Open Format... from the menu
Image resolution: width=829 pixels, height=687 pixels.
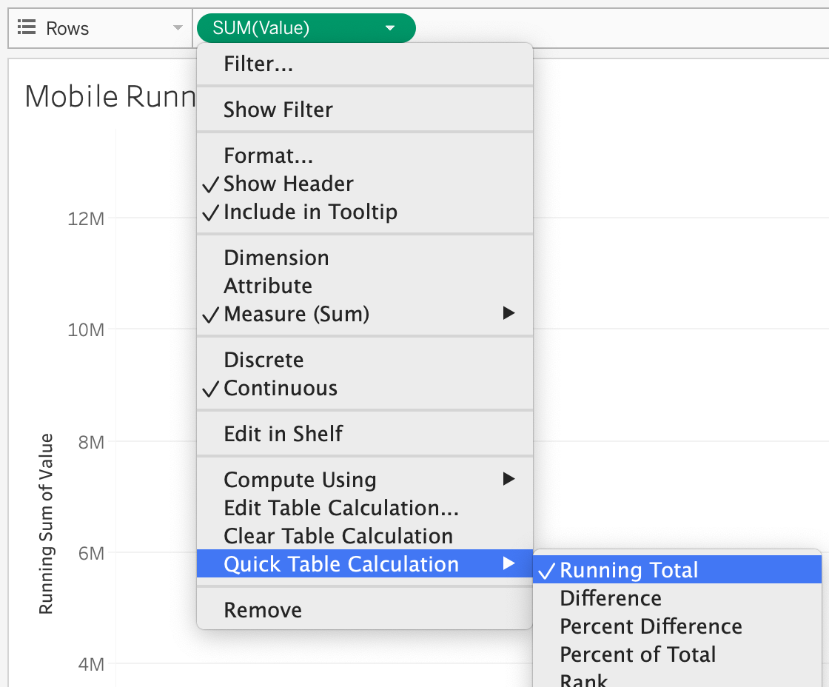[x=364, y=155]
